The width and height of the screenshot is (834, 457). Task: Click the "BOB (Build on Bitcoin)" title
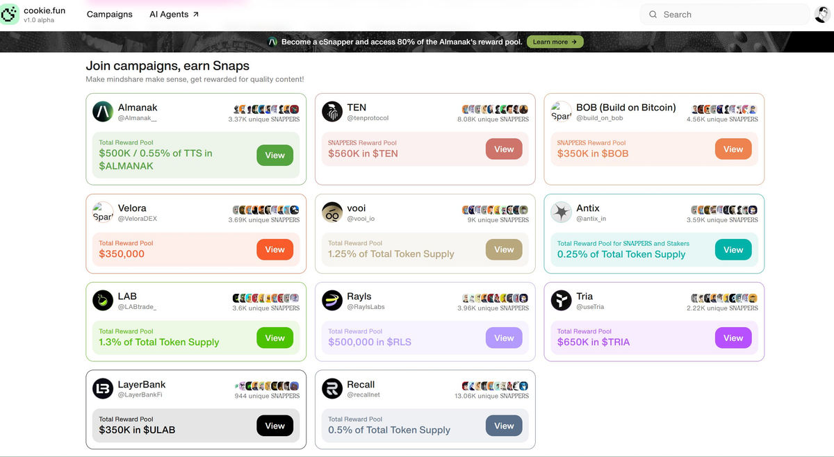626,108
